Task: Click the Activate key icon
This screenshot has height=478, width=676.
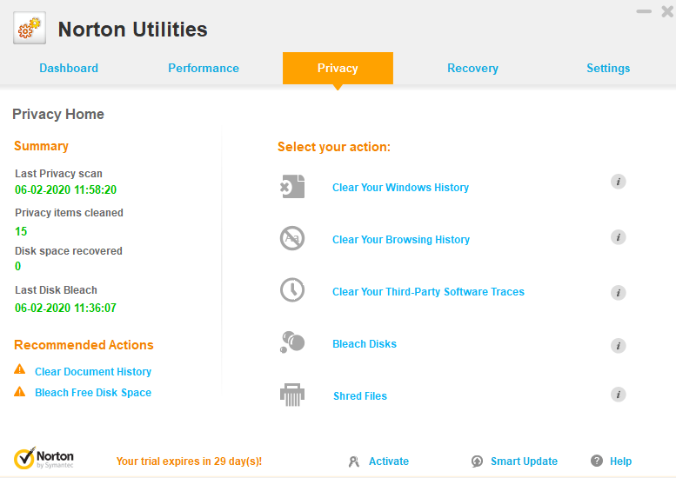Action: coord(354,461)
